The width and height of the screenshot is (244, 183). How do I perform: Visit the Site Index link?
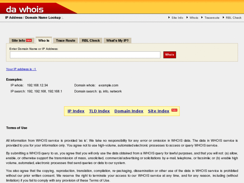point(158,111)
